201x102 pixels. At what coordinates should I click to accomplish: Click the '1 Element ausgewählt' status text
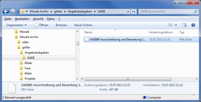point(17,98)
